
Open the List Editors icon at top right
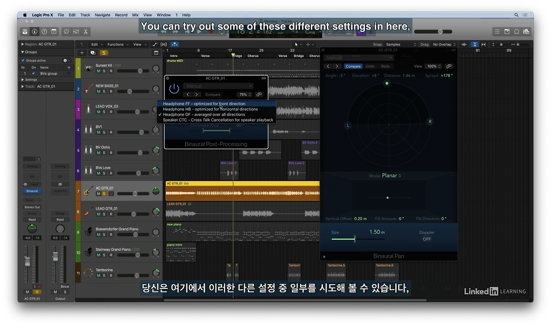click(497, 31)
